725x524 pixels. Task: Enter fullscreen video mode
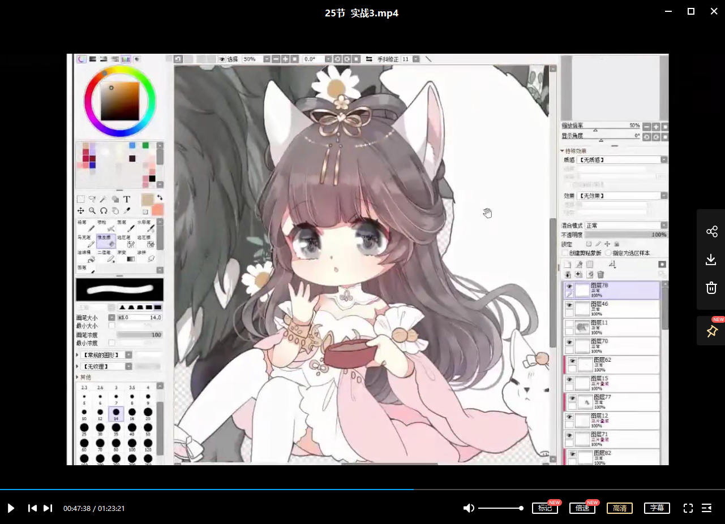[688, 508]
